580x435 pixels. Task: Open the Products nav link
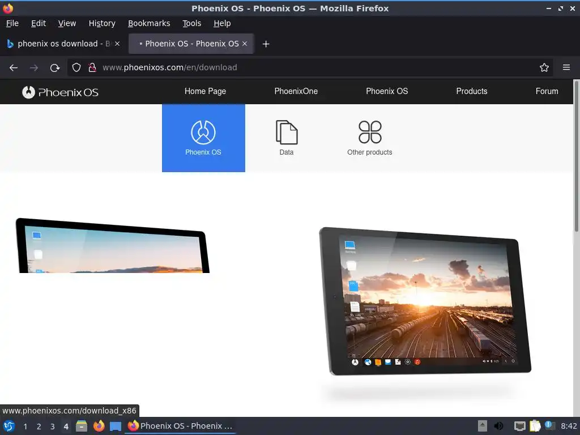472,91
